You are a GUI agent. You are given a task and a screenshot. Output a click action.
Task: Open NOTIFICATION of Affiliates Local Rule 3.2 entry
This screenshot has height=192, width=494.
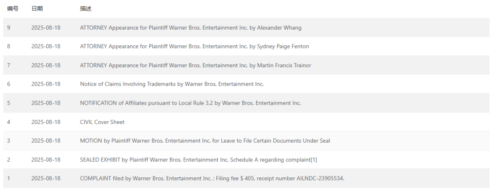190,103
